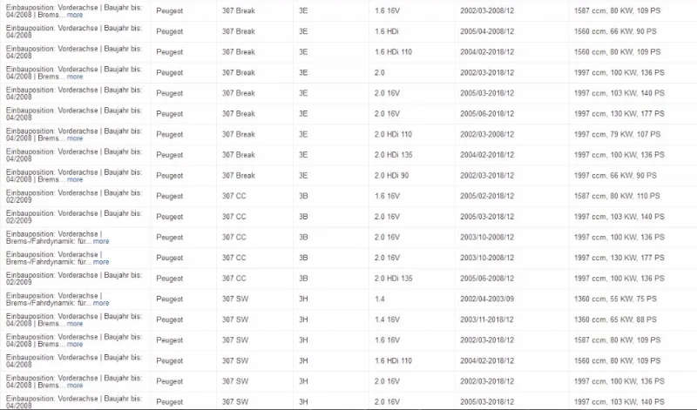Image resolution: width=697 pixels, height=410 pixels.
Task: Click the "2005/04-2008/12" date range cell
Action: pos(487,31)
